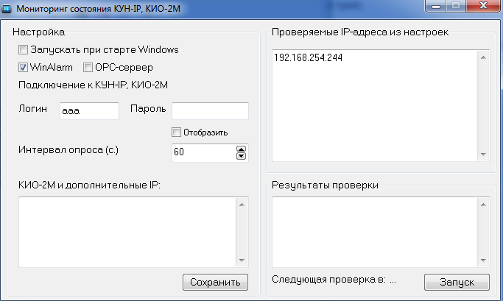The width and height of the screenshot is (503, 301).
Task: Uncheck the WinAlarm checkbox
Action: [x=23, y=68]
